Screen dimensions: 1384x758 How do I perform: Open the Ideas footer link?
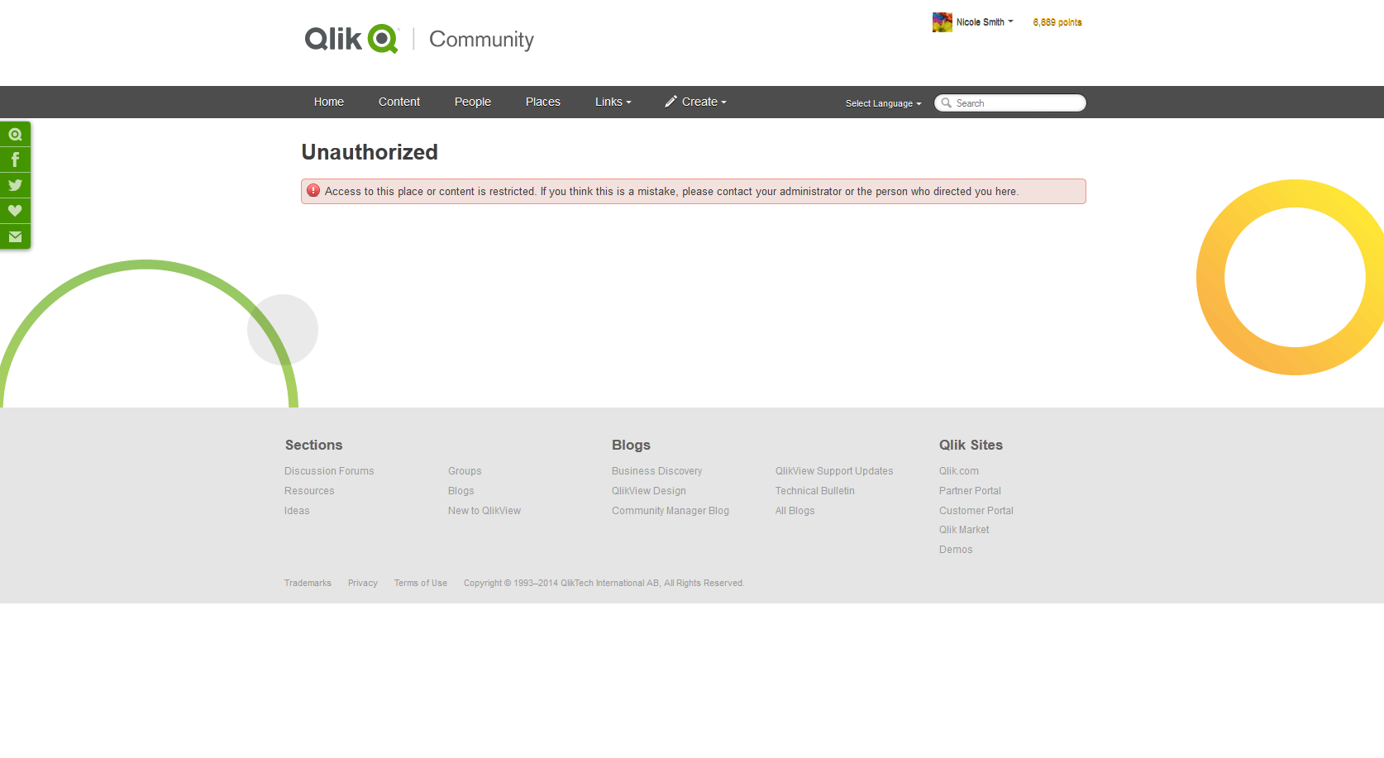click(x=297, y=511)
